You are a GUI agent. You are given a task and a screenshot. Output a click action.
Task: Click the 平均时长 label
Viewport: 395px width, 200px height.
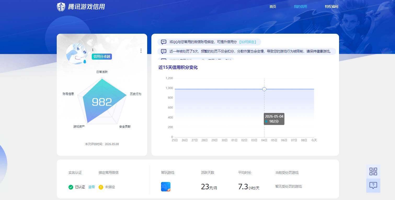[245, 173]
